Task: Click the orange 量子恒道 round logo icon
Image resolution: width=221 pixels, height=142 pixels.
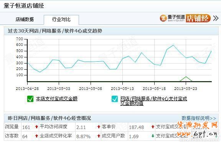Action: click(x=163, y=18)
